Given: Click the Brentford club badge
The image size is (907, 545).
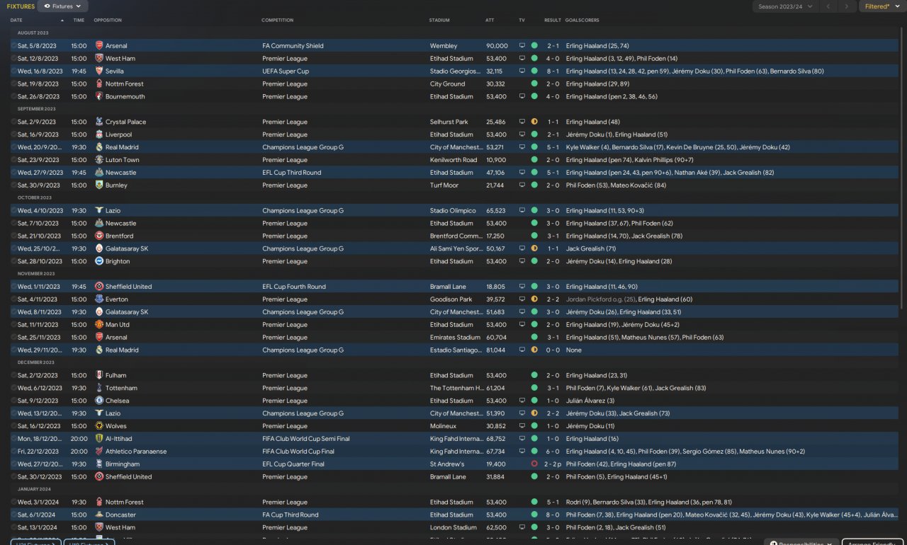Looking at the screenshot, I should point(99,236).
